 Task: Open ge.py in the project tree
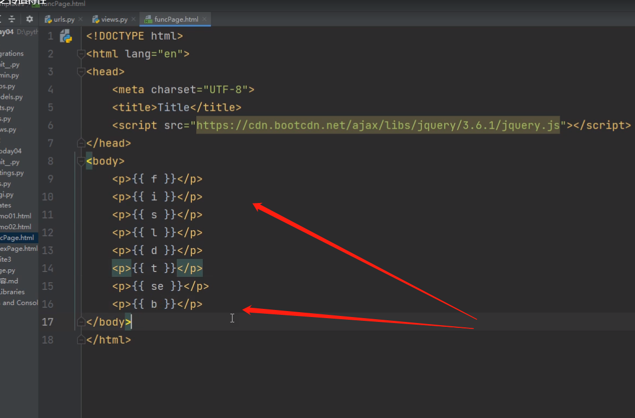7,270
